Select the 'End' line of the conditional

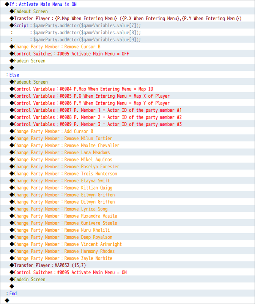pyautogui.click(x=13, y=293)
